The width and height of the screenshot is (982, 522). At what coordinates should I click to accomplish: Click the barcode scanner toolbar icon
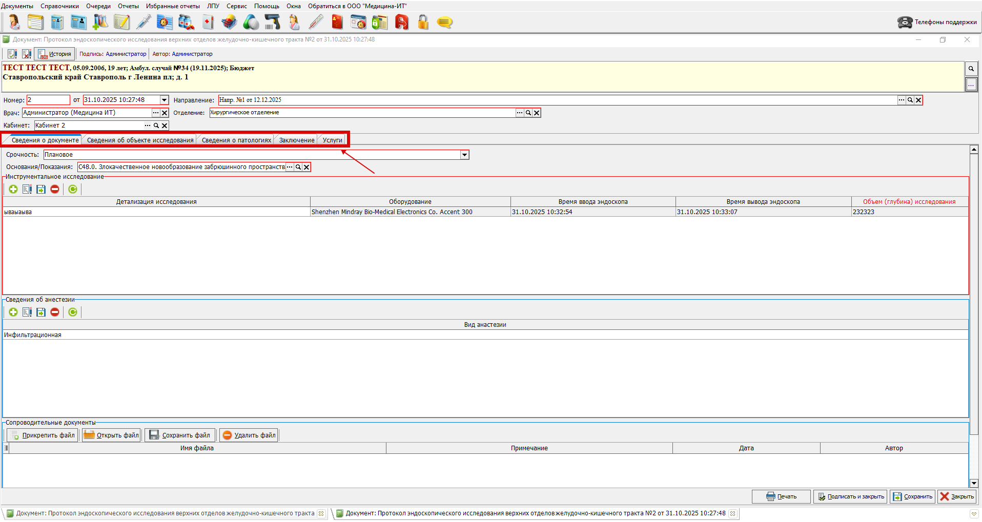pyautogui.click(x=272, y=22)
